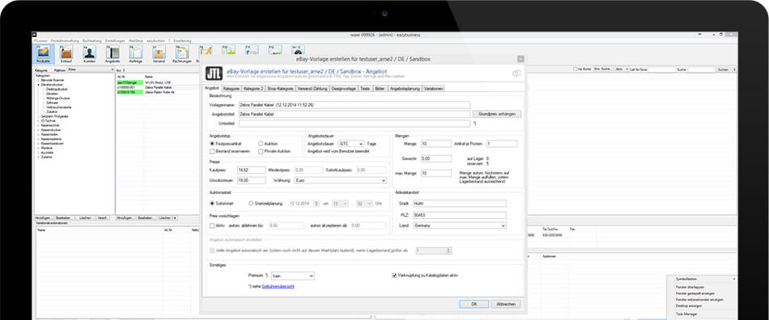Open the Währung Euro dropdown

point(340,180)
